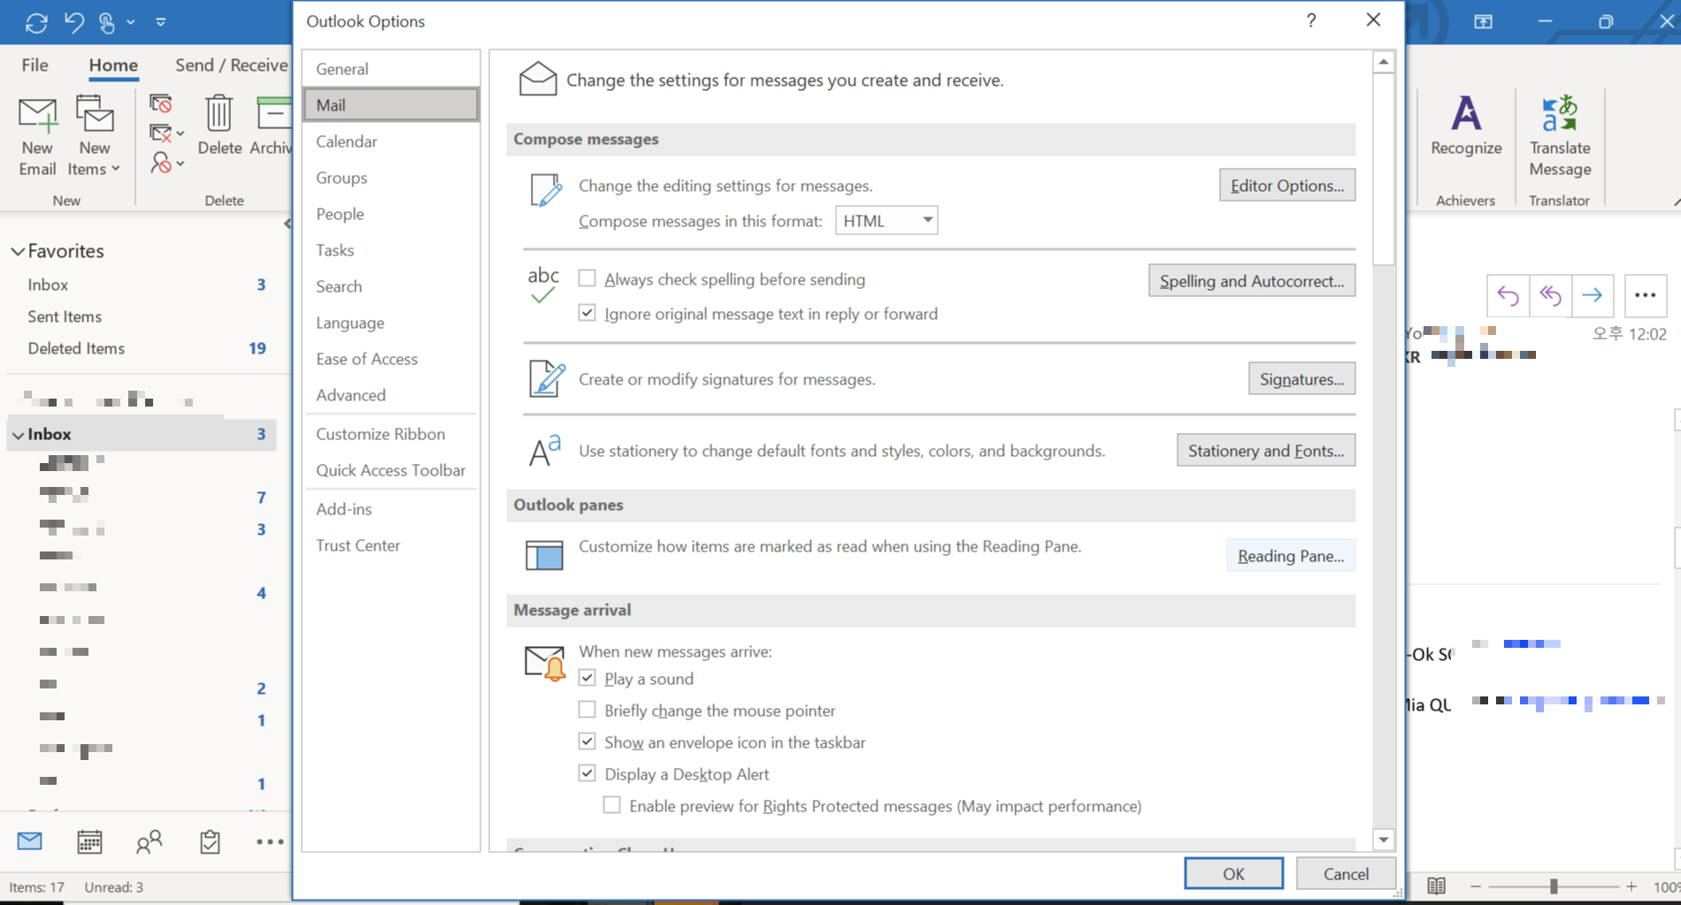Click the Delete trash can icon
The width and height of the screenshot is (1681, 905).
[x=219, y=114]
